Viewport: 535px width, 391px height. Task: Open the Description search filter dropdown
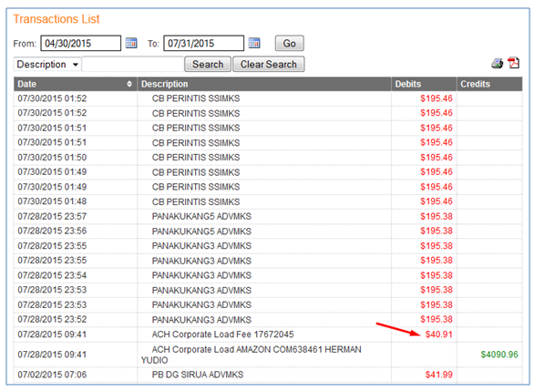47,64
